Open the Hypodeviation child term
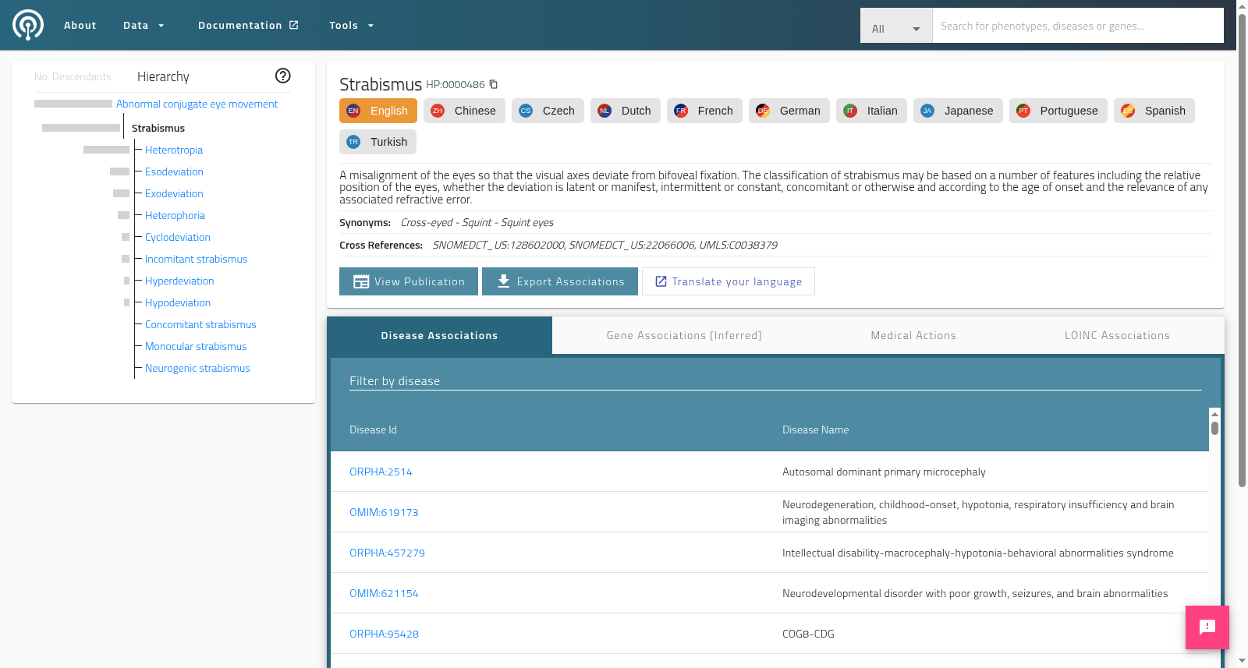Image resolution: width=1248 pixels, height=668 pixels. 178,302
